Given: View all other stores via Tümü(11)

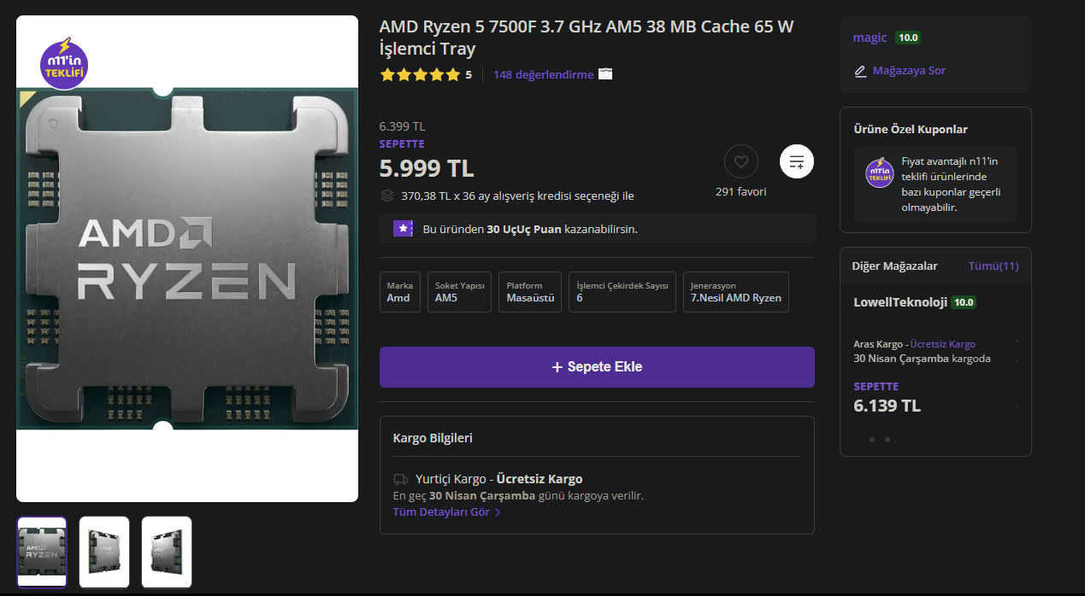Looking at the screenshot, I should tap(994, 266).
